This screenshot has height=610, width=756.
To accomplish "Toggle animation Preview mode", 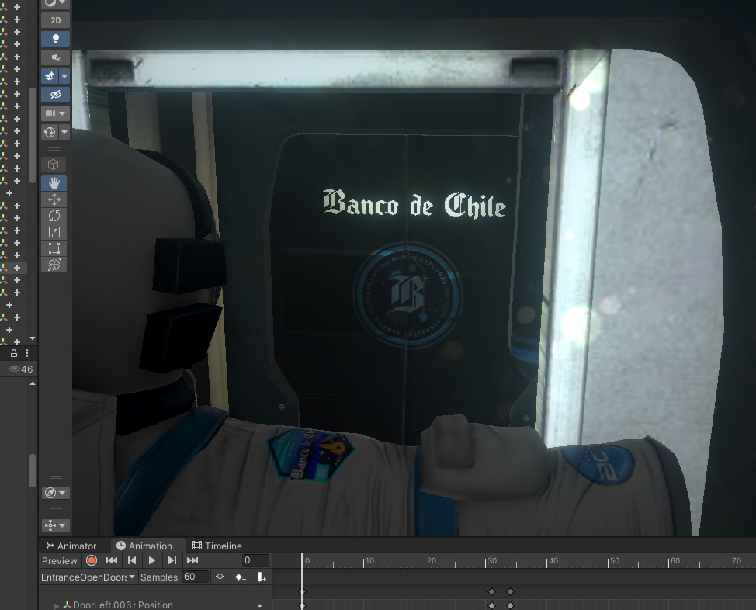I will [59, 561].
